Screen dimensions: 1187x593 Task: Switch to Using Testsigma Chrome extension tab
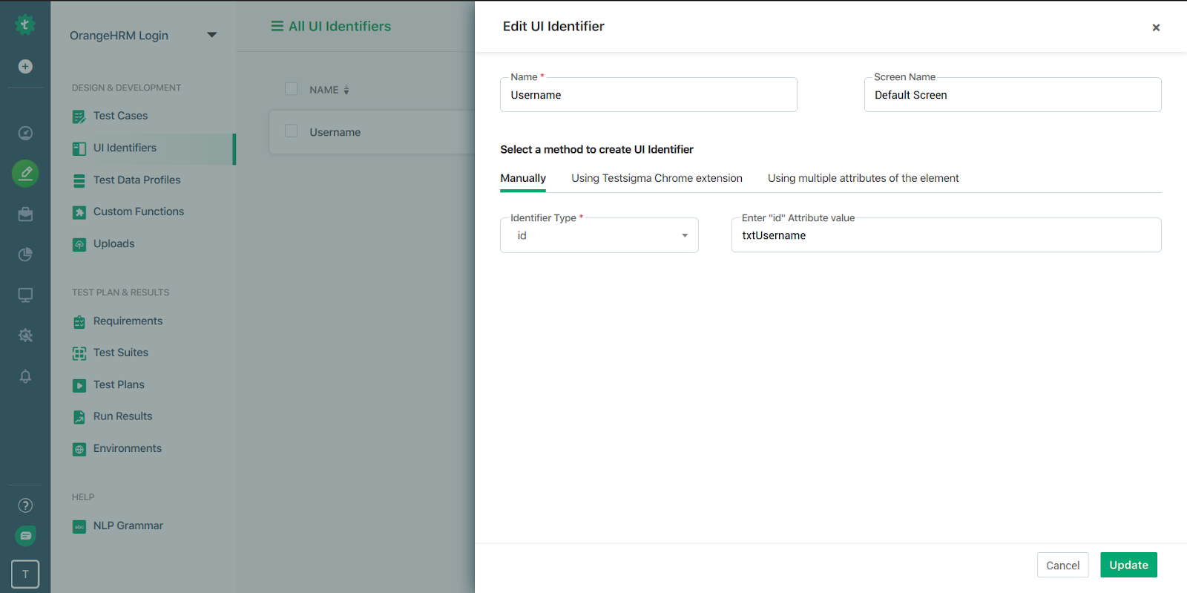point(657,178)
